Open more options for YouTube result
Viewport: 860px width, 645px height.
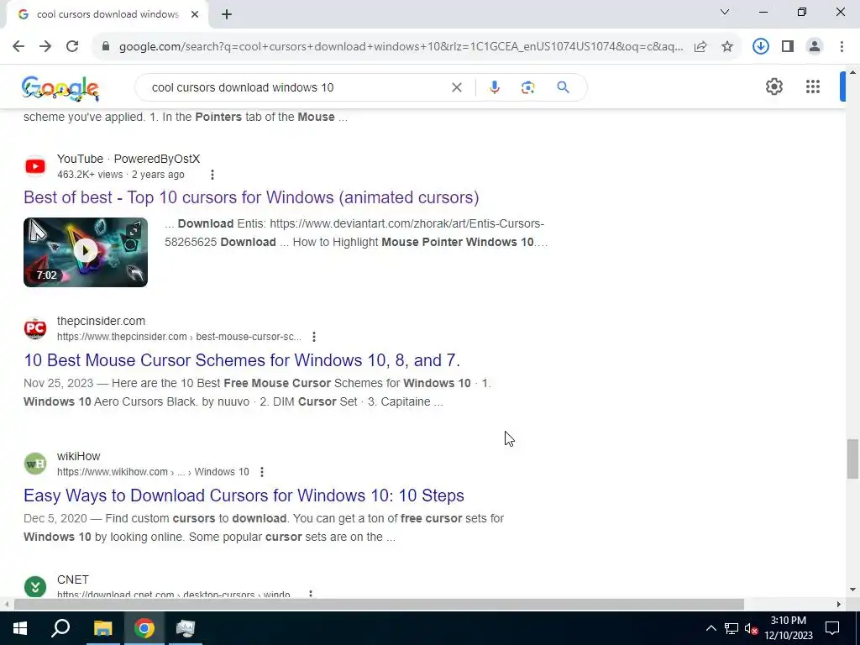tap(212, 175)
